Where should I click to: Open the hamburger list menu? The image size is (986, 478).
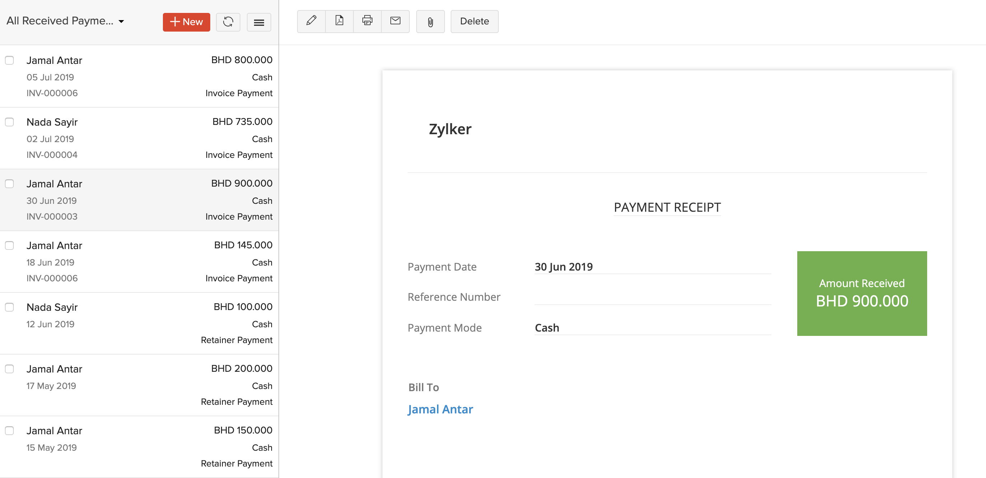pyautogui.click(x=259, y=22)
